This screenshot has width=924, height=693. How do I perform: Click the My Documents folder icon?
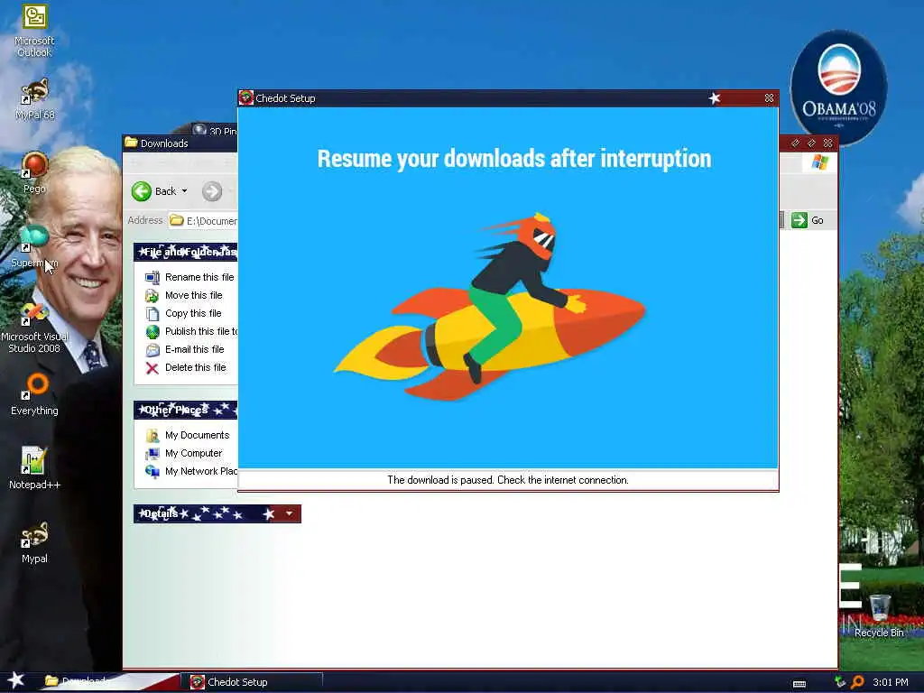(152, 436)
